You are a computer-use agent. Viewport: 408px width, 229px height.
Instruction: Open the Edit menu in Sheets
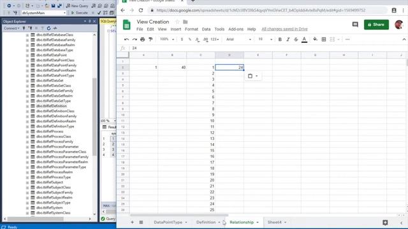pyautogui.click(x=150, y=29)
